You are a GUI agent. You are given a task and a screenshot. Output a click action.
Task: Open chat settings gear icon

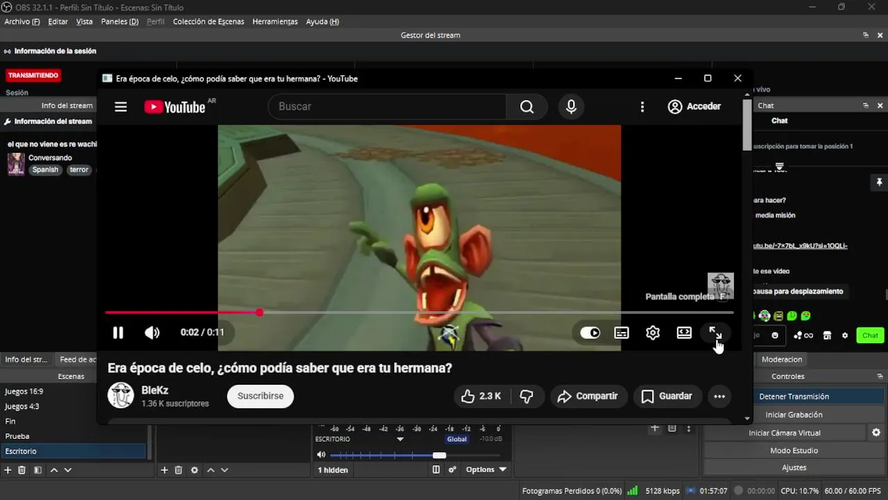pyautogui.click(x=845, y=335)
